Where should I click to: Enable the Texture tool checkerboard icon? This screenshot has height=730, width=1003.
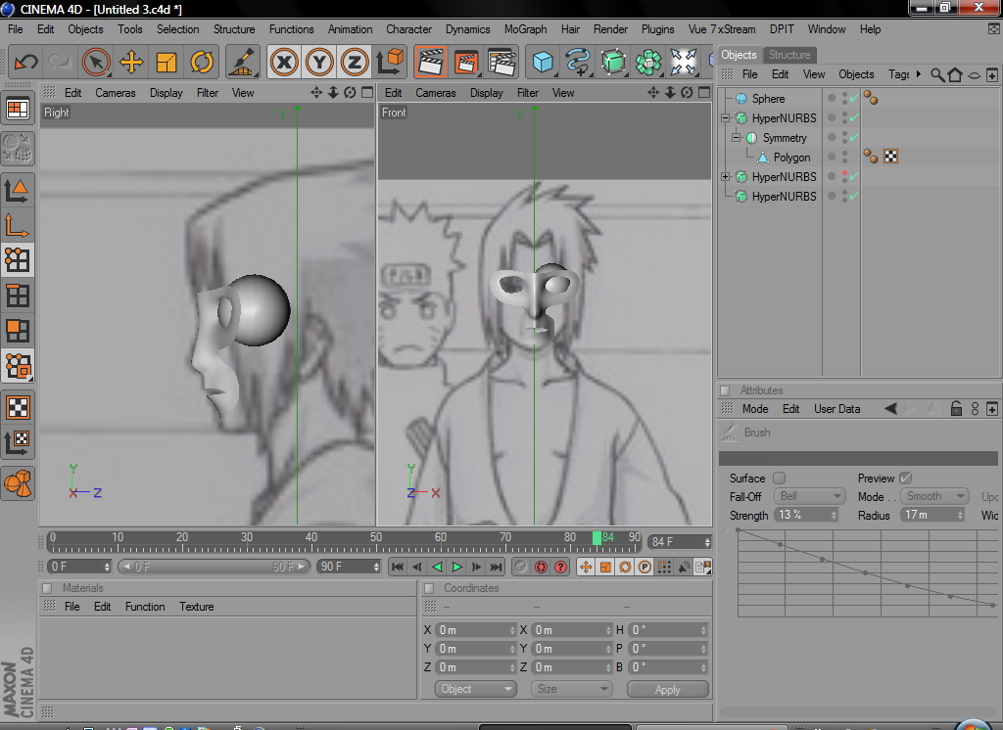tap(18, 407)
